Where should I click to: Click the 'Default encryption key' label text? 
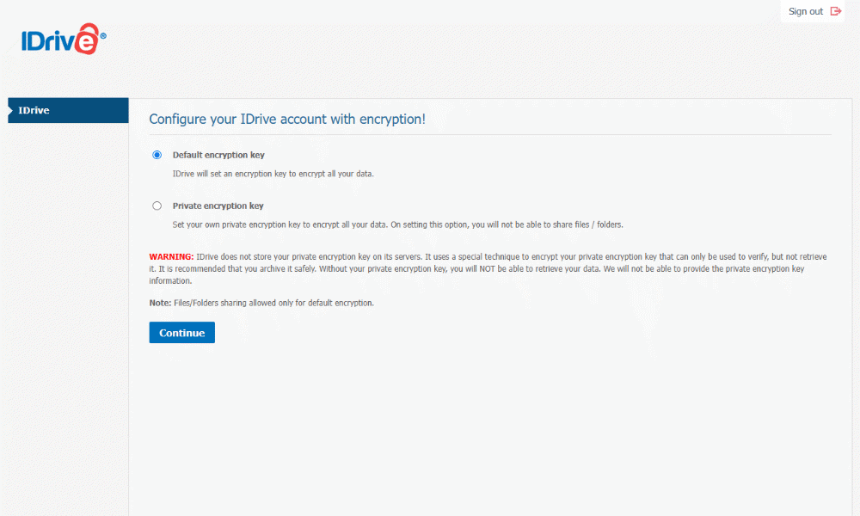pyautogui.click(x=218, y=156)
